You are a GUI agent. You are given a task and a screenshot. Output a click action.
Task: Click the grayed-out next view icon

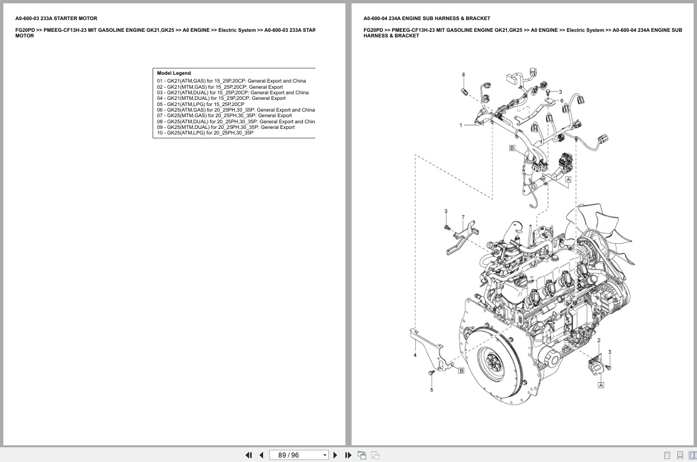pyautogui.click(x=376, y=455)
